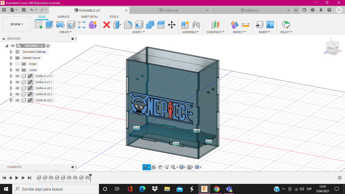The width and height of the screenshot is (345, 194).
Task: Select the Shell tool
Action: pos(139,25)
